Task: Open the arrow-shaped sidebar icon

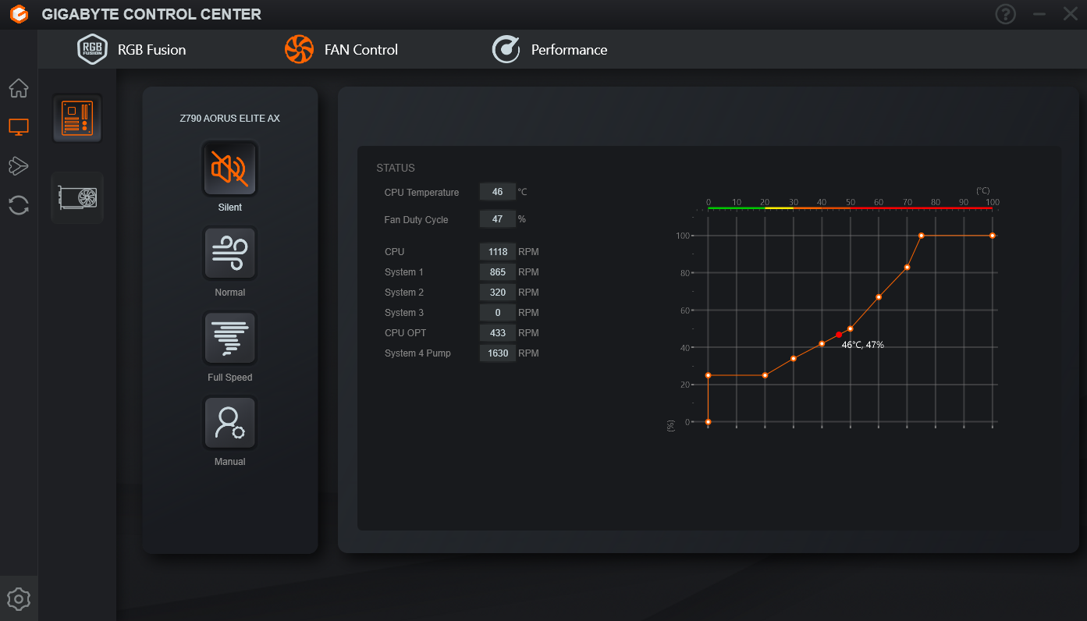Action: 19,165
